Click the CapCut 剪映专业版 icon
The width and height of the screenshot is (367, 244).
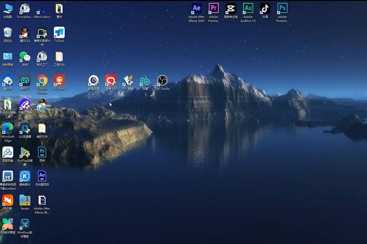coord(231,9)
